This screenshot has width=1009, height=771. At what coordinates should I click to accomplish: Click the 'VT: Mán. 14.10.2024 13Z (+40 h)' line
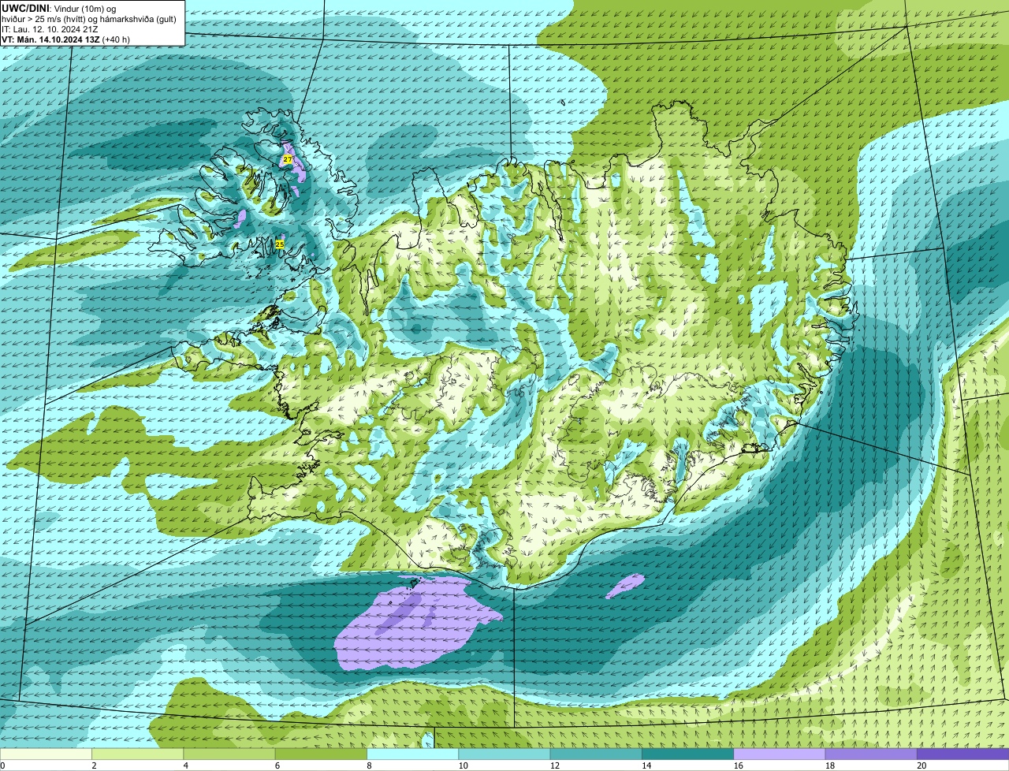click(x=65, y=39)
